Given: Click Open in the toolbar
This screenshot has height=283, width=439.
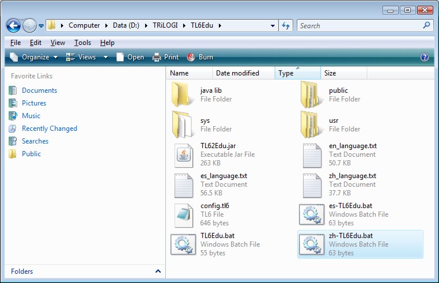Looking at the screenshot, I should 130,57.
